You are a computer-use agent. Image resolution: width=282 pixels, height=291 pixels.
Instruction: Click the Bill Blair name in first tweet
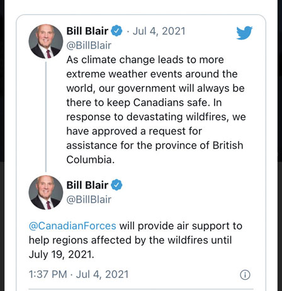click(87, 31)
